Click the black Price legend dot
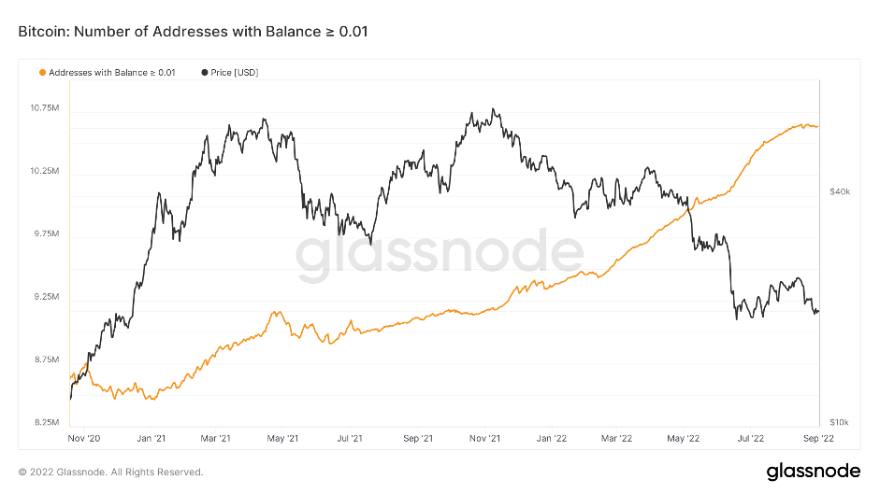 click(205, 72)
